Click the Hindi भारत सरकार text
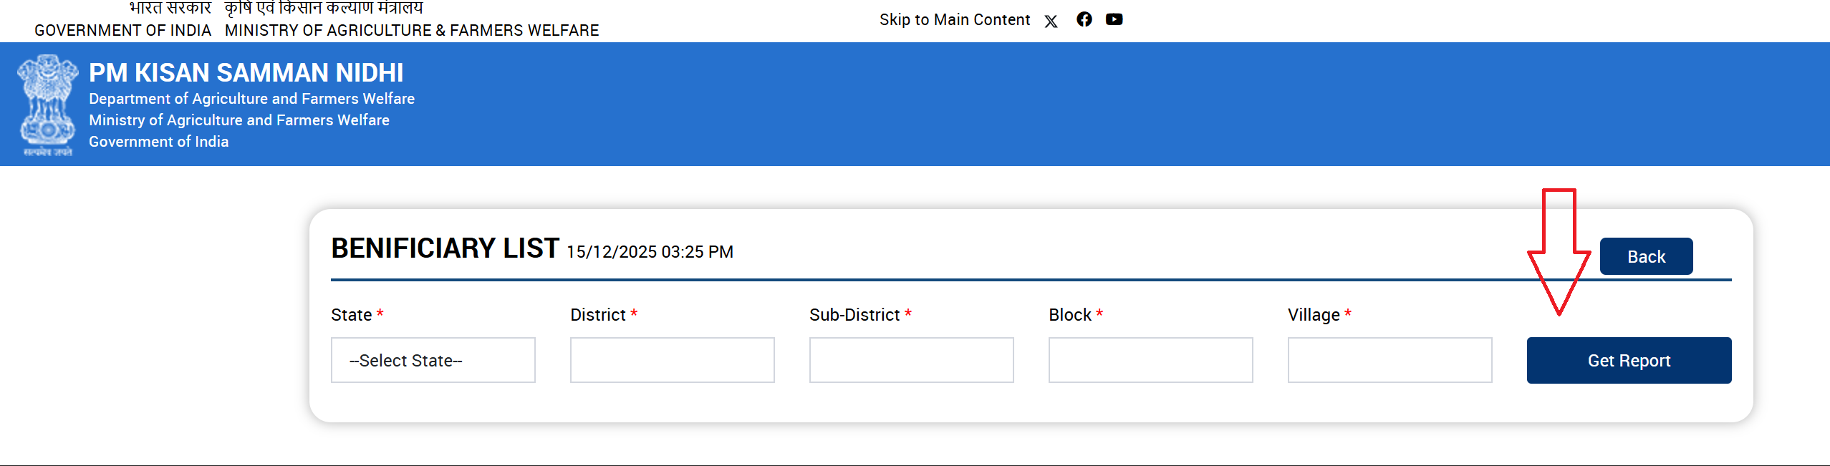The height and width of the screenshot is (466, 1830). [170, 8]
